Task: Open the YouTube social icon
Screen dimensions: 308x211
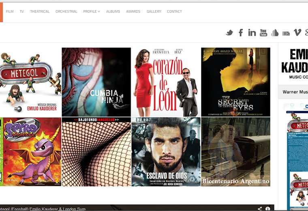Action: click(263, 32)
